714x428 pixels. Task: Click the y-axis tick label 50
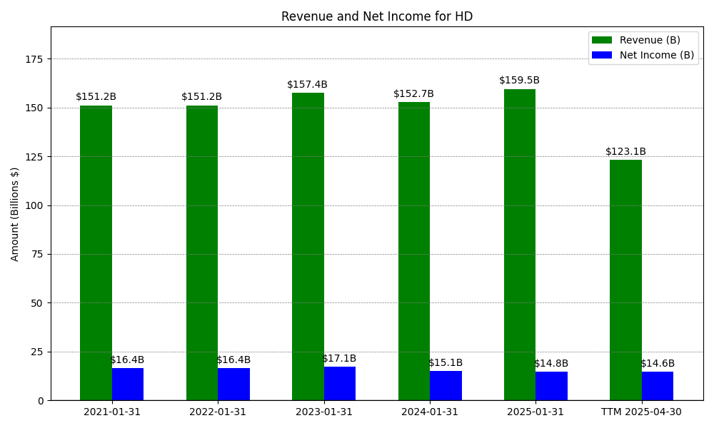pos(39,303)
